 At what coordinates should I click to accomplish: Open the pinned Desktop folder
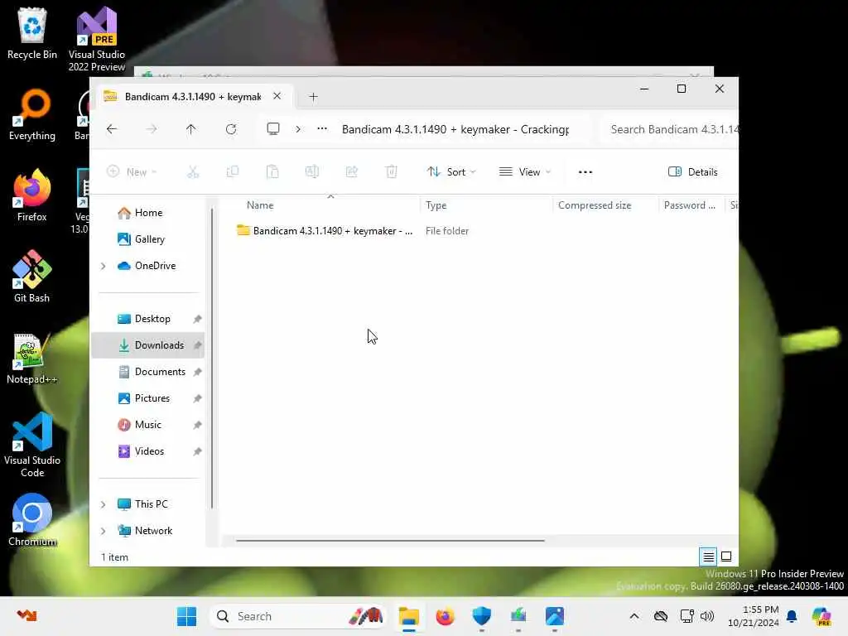(x=152, y=319)
